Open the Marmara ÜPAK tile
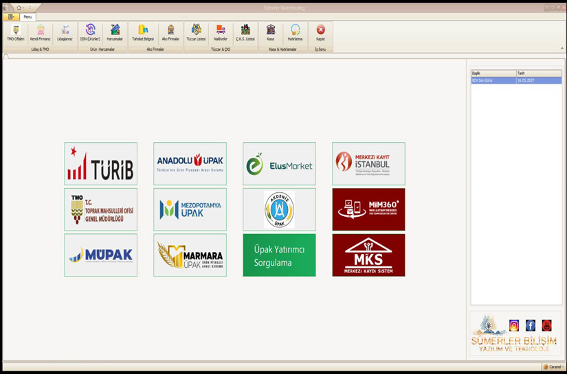 pos(190,255)
